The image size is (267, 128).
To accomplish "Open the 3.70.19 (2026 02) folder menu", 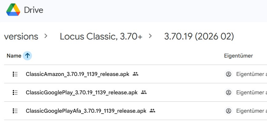I will click(x=199, y=37).
